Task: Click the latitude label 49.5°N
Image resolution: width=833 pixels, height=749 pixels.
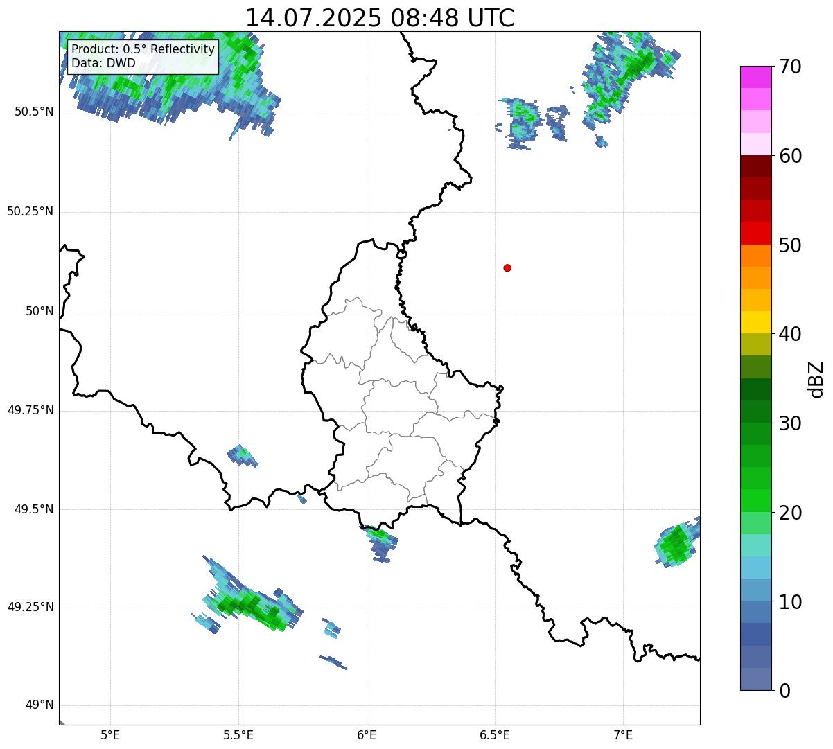Action: 33,509
